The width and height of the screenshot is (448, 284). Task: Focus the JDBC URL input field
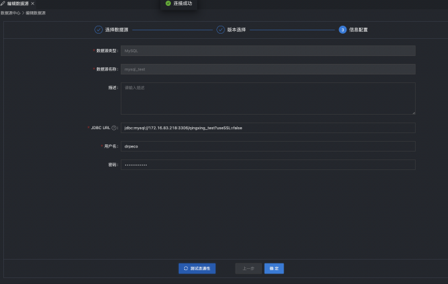tap(268, 128)
